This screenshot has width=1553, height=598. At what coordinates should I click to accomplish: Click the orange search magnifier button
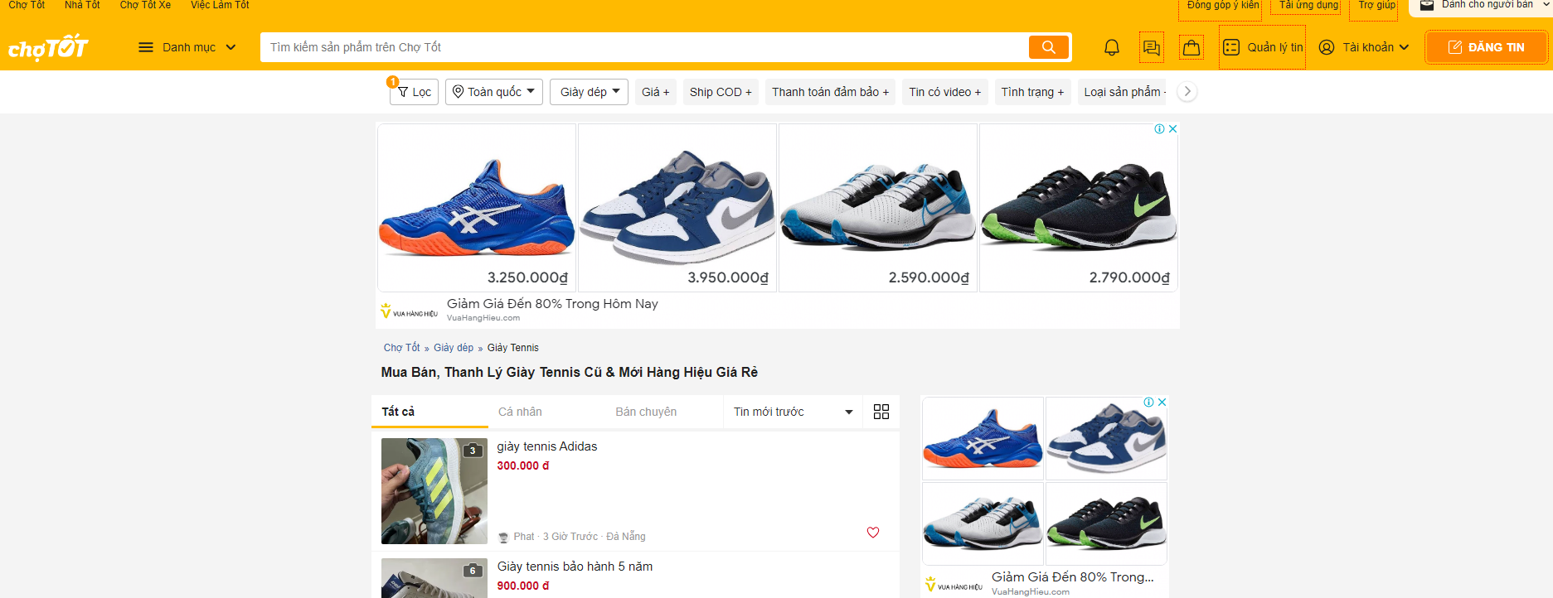tap(1049, 47)
